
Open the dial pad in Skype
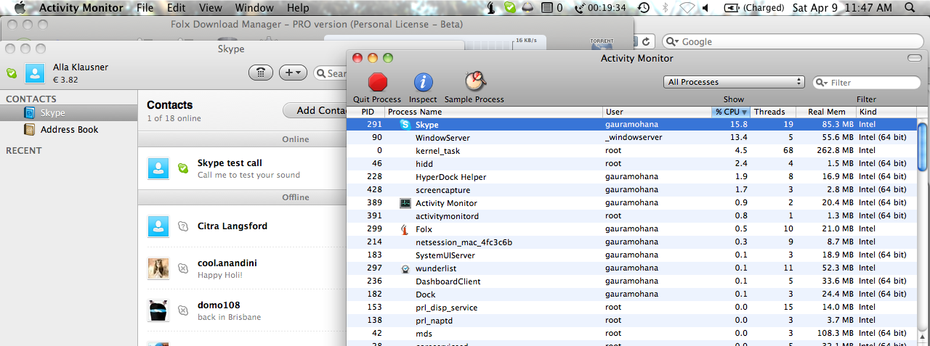tap(260, 73)
